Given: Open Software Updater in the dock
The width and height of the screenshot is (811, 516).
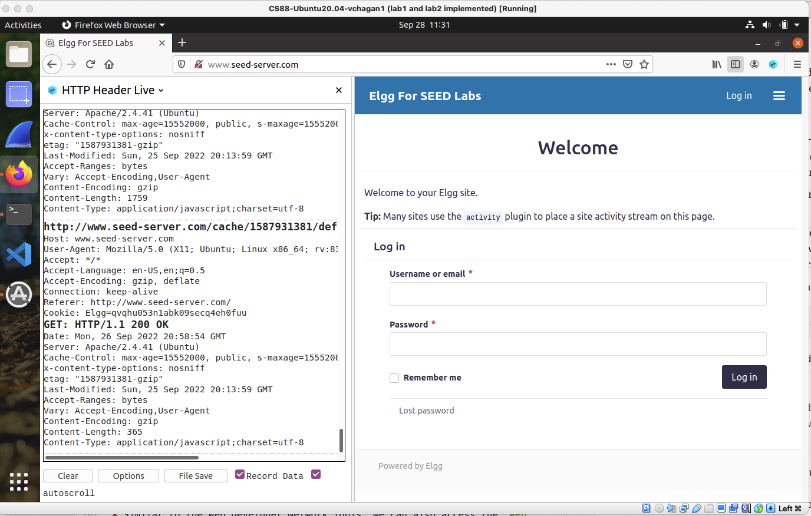Looking at the screenshot, I should [x=19, y=295].
